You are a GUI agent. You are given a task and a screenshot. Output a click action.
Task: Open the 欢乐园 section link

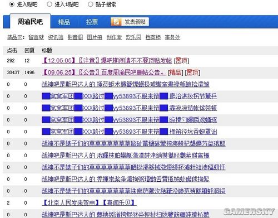click(x=133, y=37)
